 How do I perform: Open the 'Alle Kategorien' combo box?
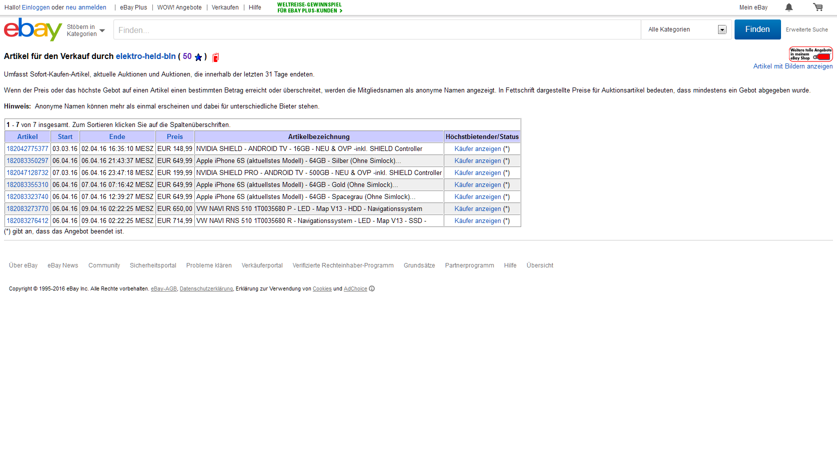click(x=687, y=29)
